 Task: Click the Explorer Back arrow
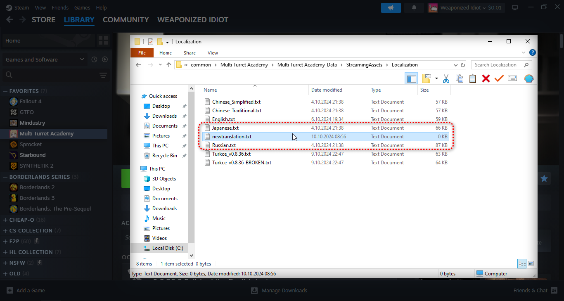(138, 65)
